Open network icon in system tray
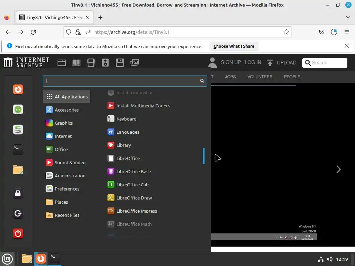 (x=321, y=259)
